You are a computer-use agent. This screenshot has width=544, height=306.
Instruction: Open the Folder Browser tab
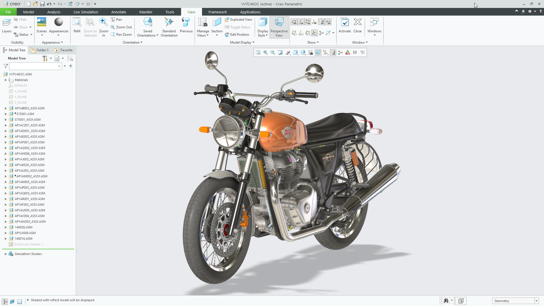(40, 50)
